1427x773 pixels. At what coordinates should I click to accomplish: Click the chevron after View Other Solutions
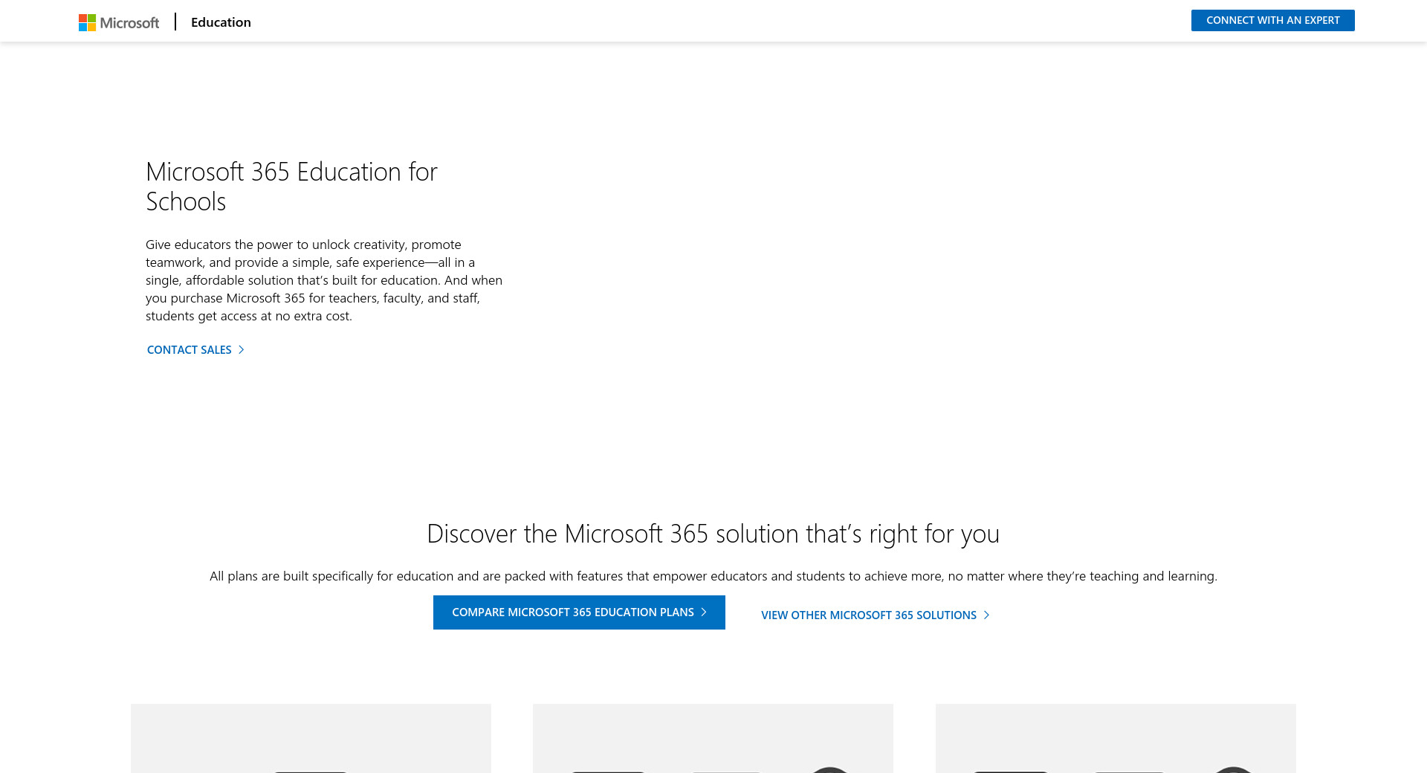(987, 615)
